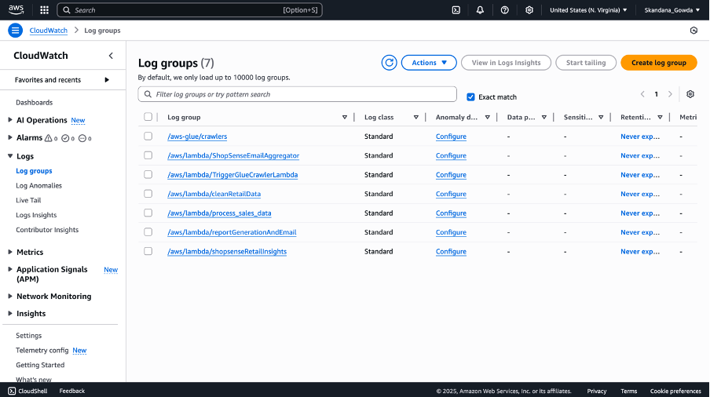Check the reportGenerationAndEmail row checkbox
Image resolution: width=710 pixels, height=397 pixels.
tap(148, 232)
